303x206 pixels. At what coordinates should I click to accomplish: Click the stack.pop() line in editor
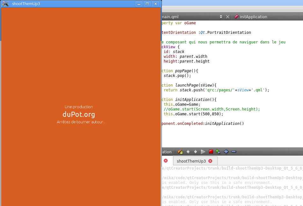pyautogui.click(x=177, y=76)
